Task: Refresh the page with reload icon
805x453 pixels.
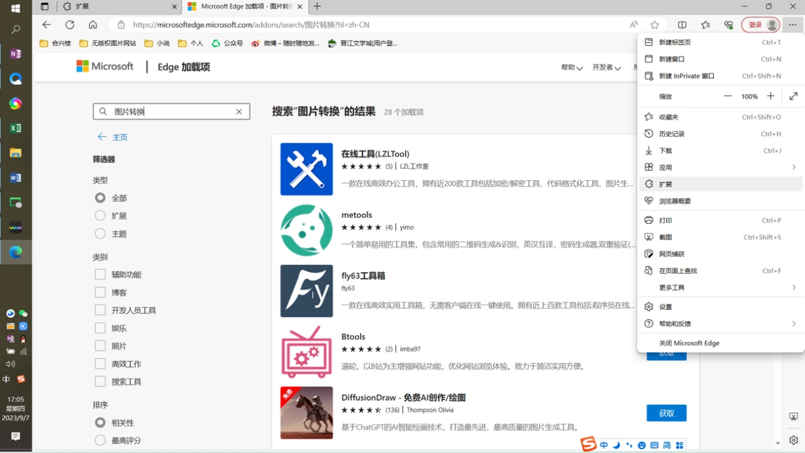Action: point(69,25)
